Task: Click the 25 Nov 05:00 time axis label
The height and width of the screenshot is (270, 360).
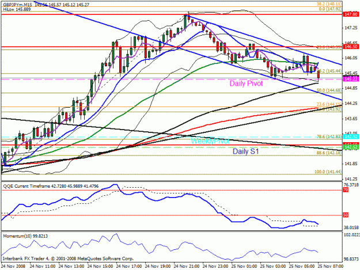Action: tap(302, 267)
